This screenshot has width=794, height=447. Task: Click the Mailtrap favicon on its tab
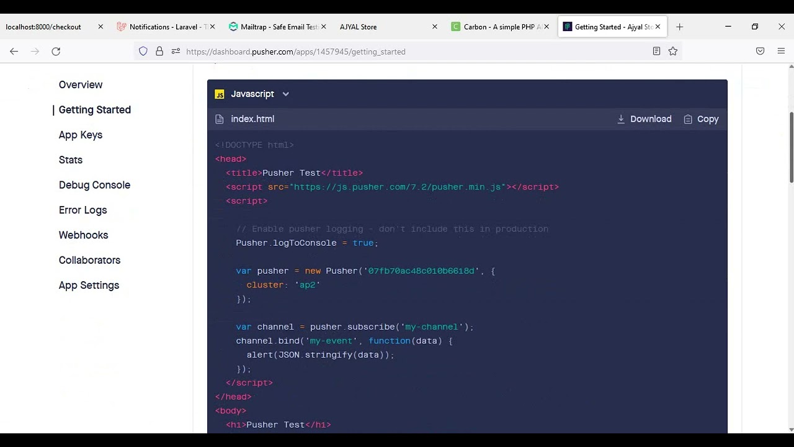(x=233, y=27)
